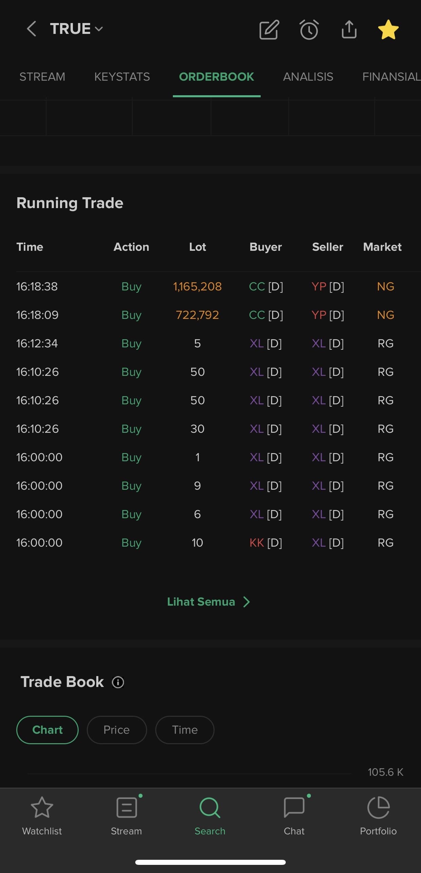Switch to the STREAM tab
Viewport: 421px width, 873px height.
click(x=42, y=77)
